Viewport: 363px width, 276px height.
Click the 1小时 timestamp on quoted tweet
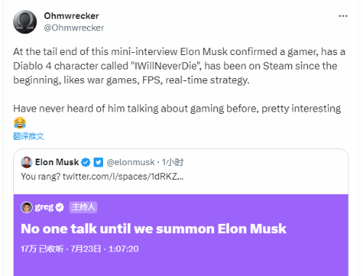coord(173,162)
